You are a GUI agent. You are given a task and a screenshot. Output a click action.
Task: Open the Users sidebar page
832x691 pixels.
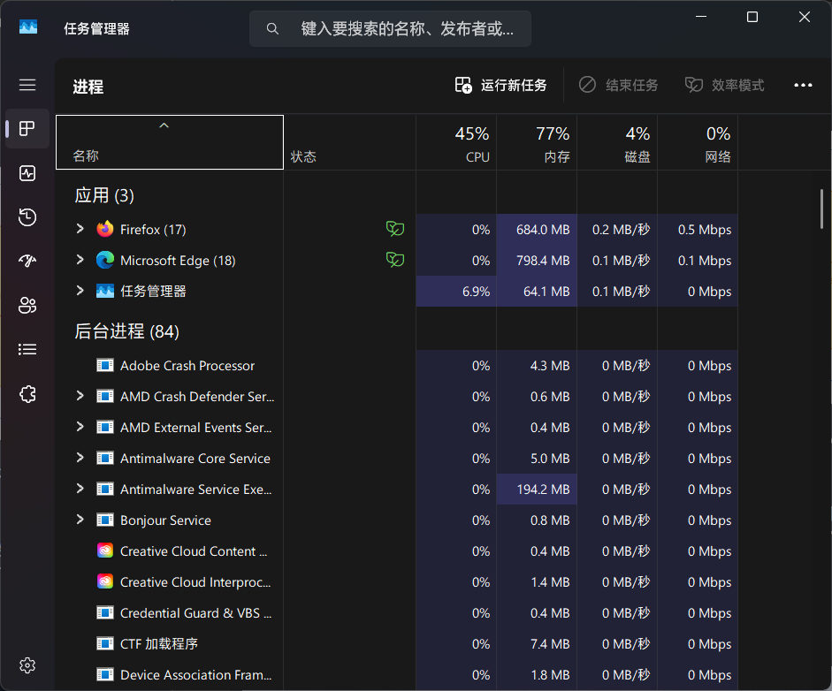[27, 306]
